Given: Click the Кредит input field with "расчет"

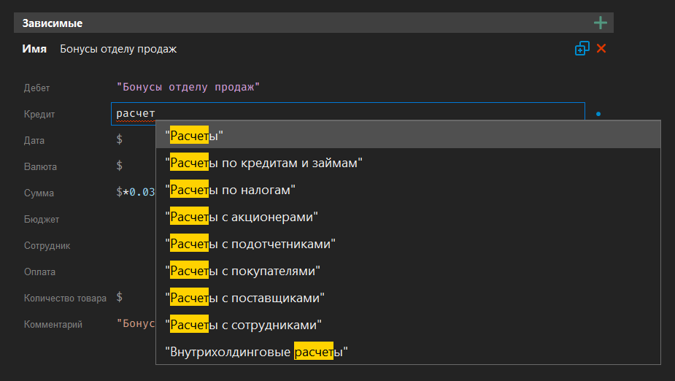Looking at the screenshot, I should tap(347, 114).
